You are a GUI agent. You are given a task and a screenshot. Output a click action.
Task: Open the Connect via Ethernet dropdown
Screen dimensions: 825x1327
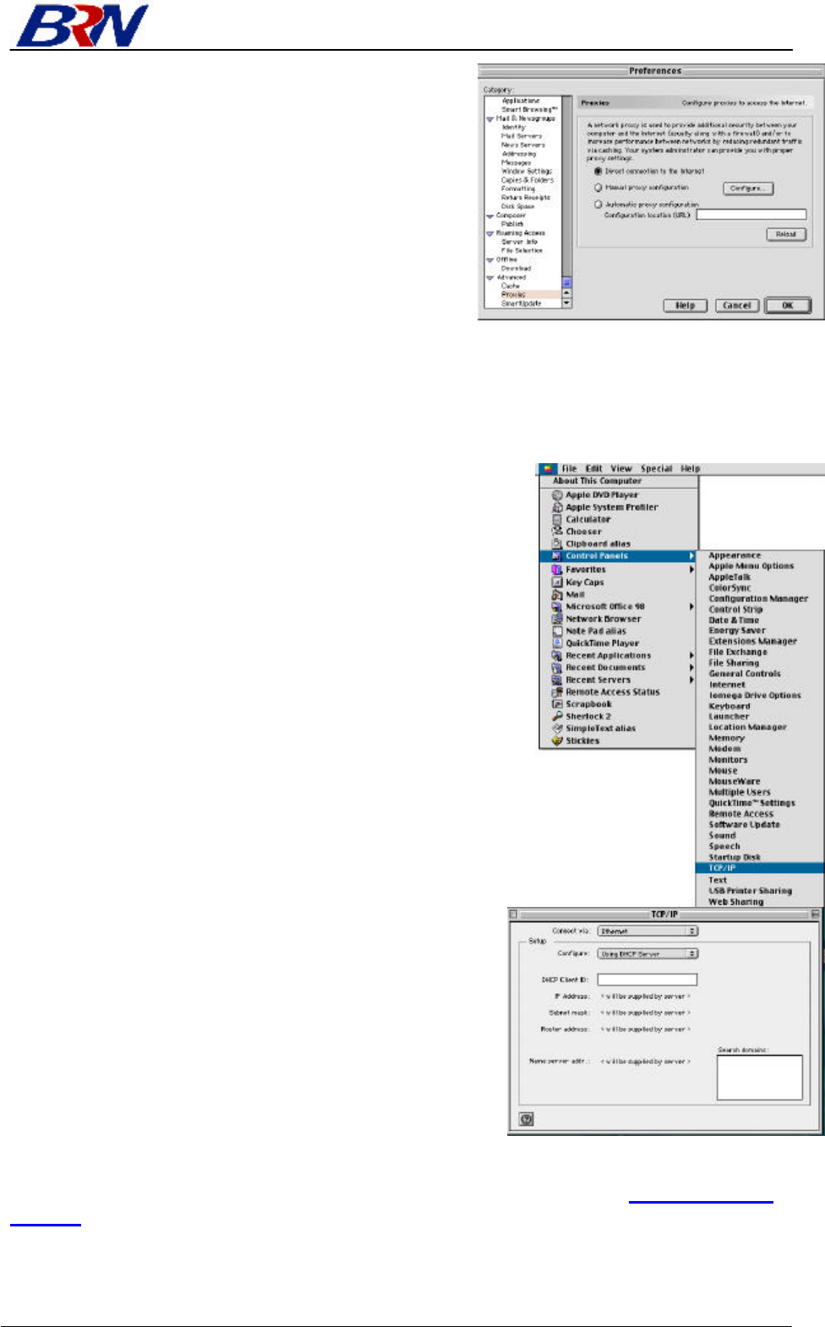[x=647, y=931]
